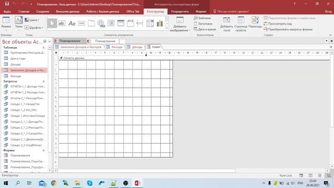Viewport: 334px width, 188px height.
Task: Switch to the Доходы document tab
Action: click(135, 47)
